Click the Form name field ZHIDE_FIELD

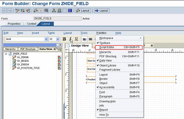tap(58, 19)
